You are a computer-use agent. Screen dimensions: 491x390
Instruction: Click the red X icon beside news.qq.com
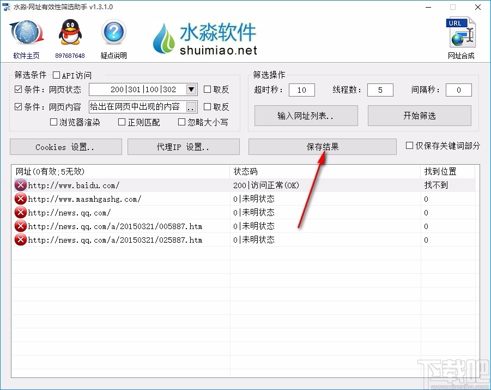point(20,212)
